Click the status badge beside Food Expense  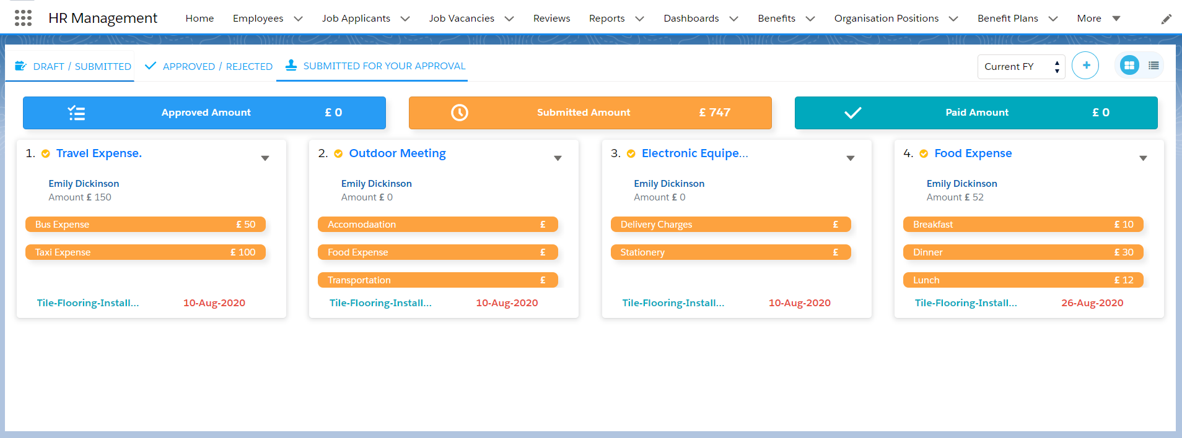pyautogui.click(x=924, y=154)
